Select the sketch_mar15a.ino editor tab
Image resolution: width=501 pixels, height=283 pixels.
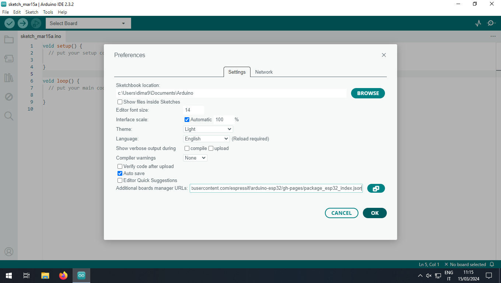point(41,36)
